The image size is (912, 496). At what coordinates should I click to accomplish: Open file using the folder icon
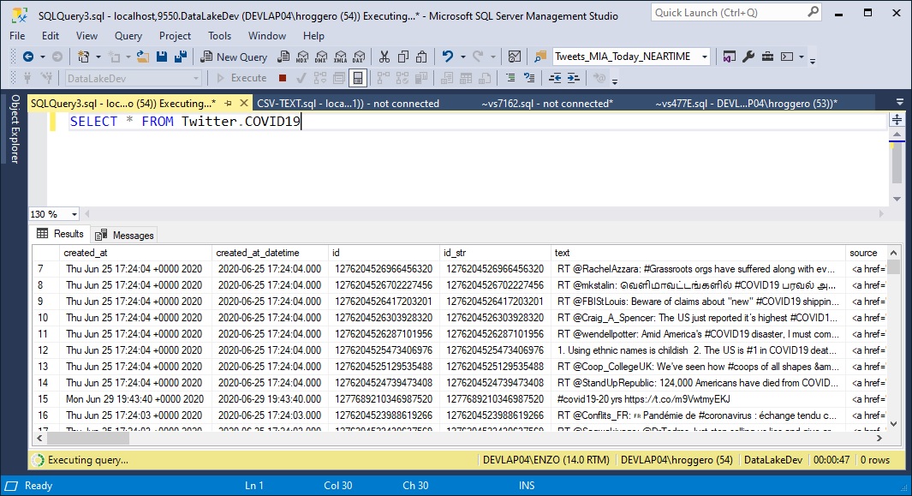(x=142, y=57)
